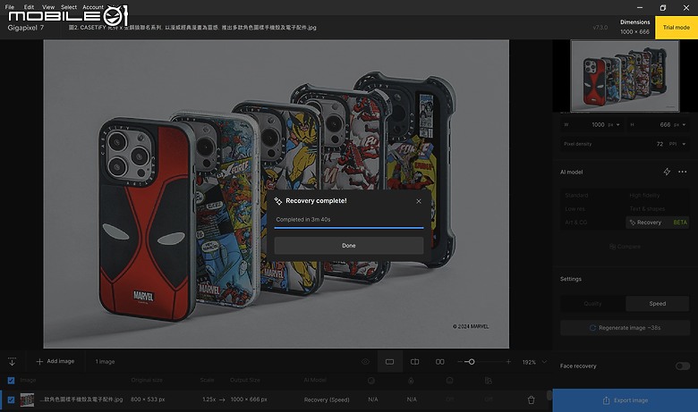Screen dimensions: 698x412
Task: Select the Recovery BETA AI model
Action: pos(657,223)
